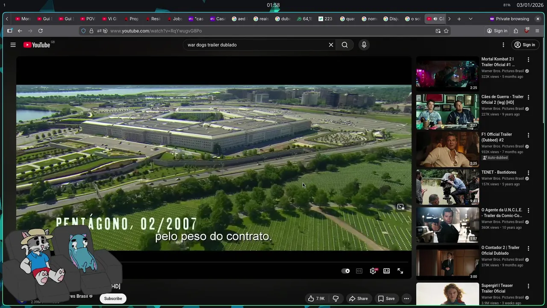Open uBlock extension with 66 badge
This screenshot has width=547, height=308.
pyautogui.click(x=526, y=31)
